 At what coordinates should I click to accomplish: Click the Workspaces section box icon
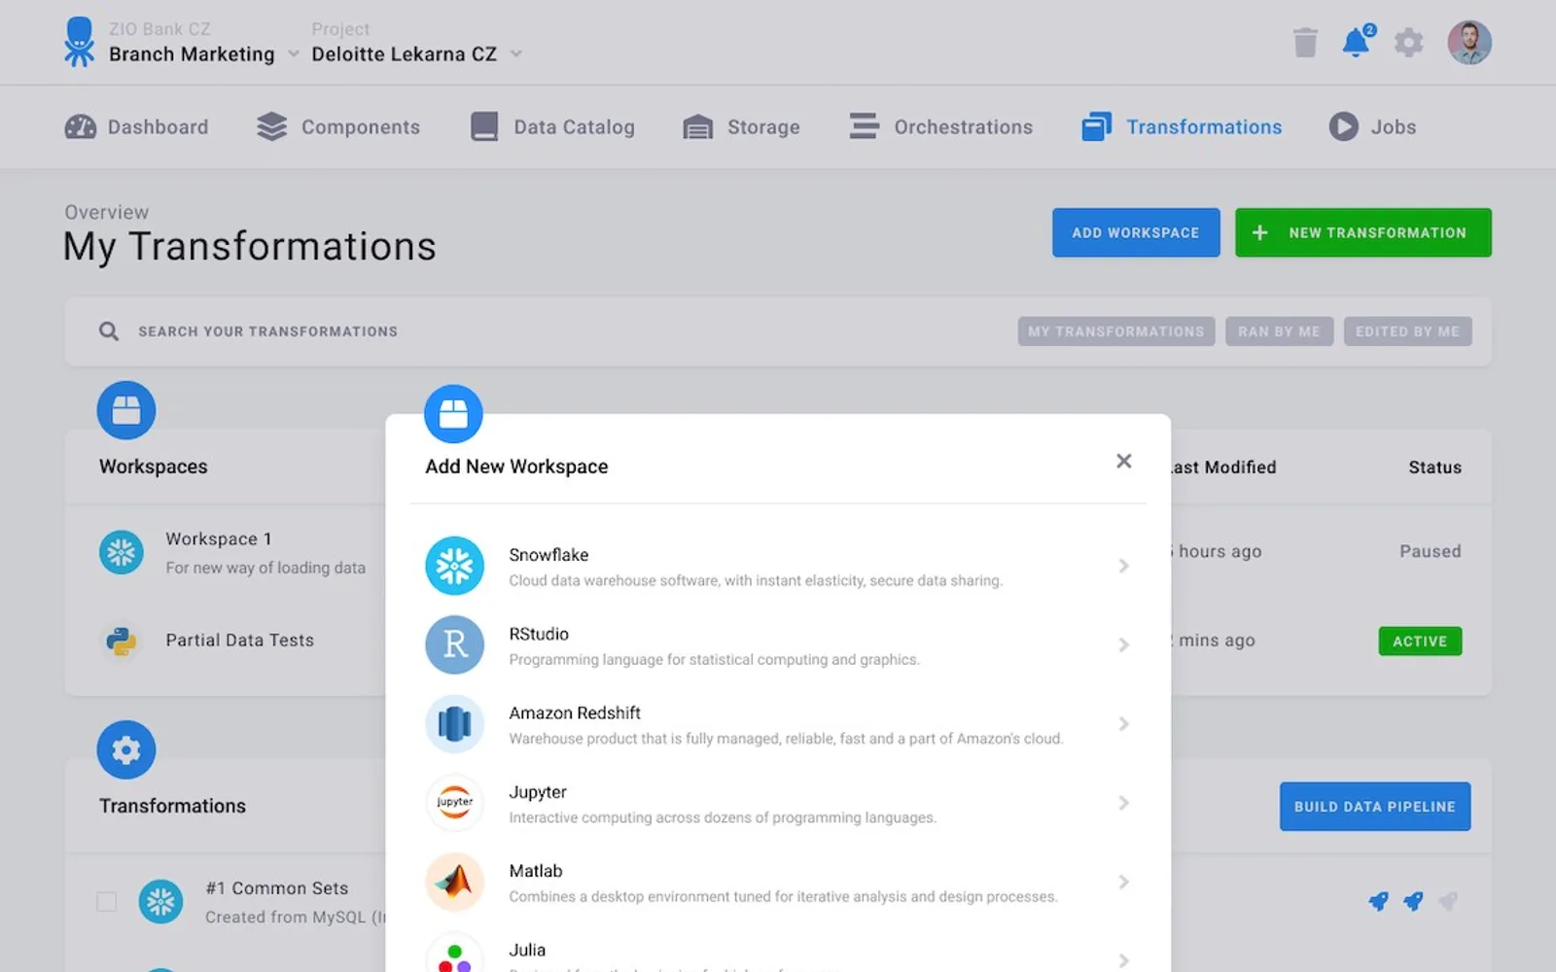[x=126, y=410]
